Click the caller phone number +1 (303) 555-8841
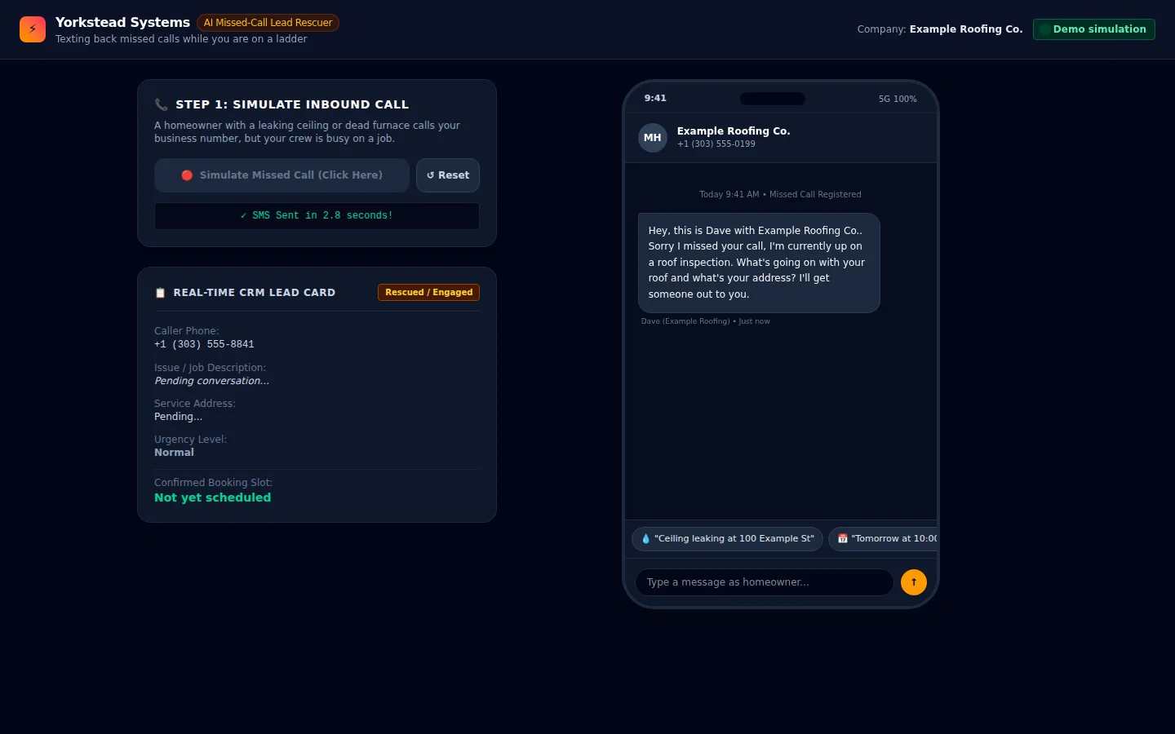Viewport: 1175px width, 734px height. click(x=204, y=344)
